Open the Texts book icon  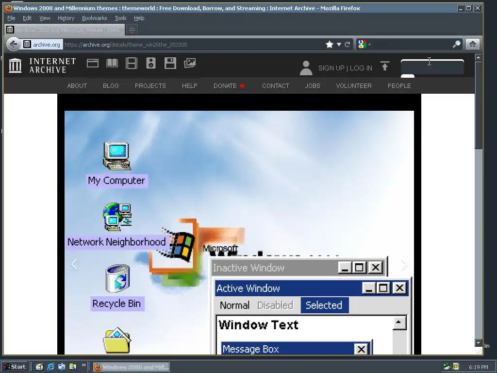112,64
